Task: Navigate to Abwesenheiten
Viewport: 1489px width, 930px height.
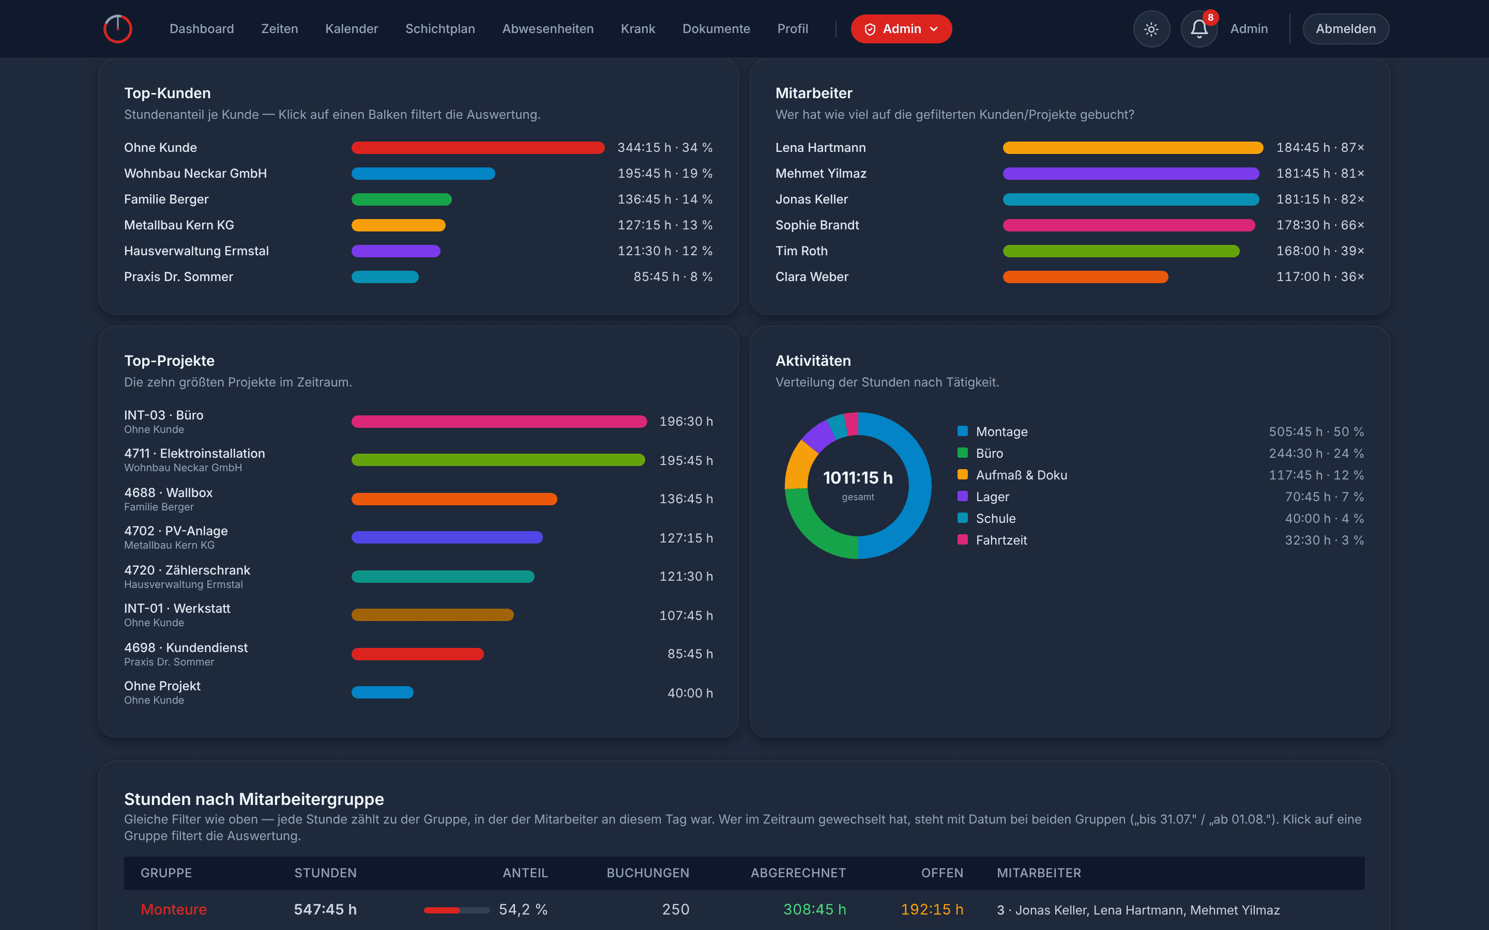Action: pyautogui.click(x=548, y=29)
